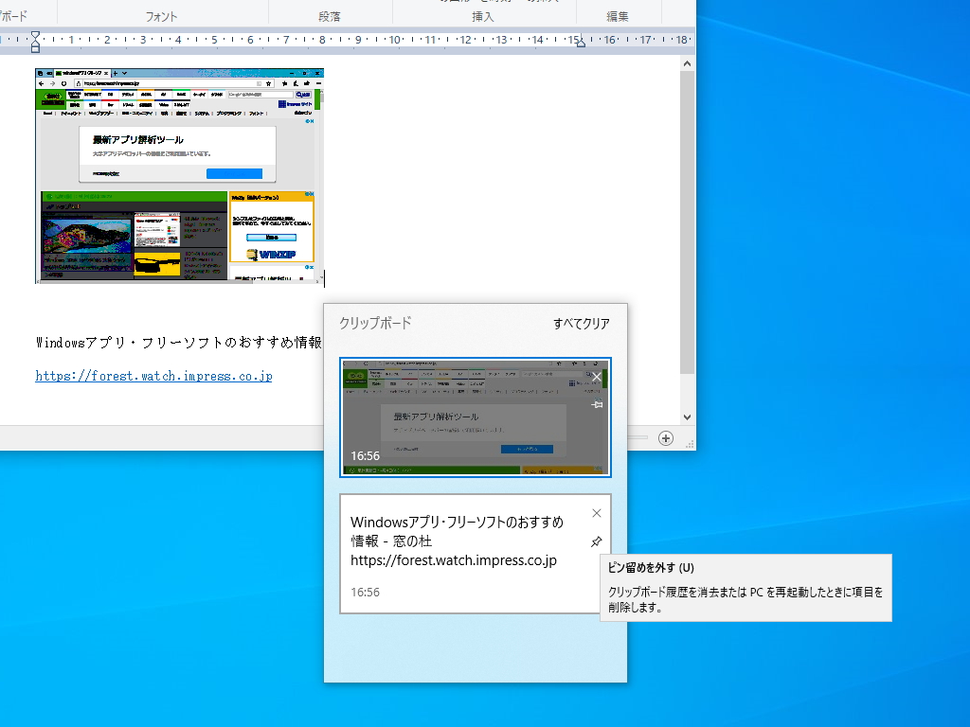Pin the screenshot item in clipboard history
Viewport: 970px width, 727px height.
click(598, 403)
